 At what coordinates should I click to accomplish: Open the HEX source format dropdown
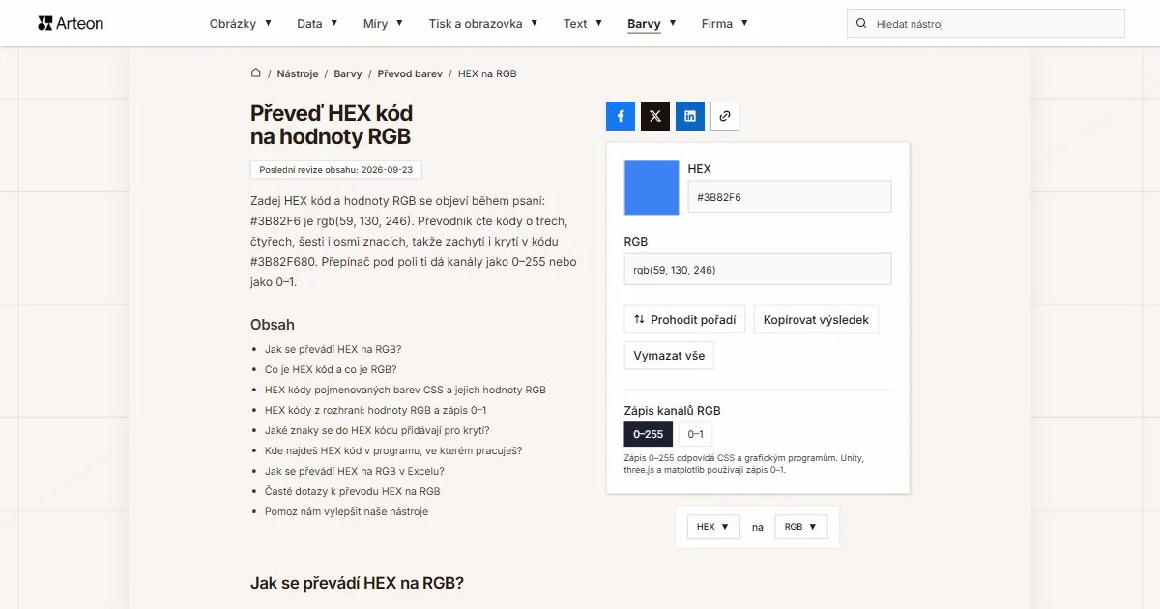(713, 527)
